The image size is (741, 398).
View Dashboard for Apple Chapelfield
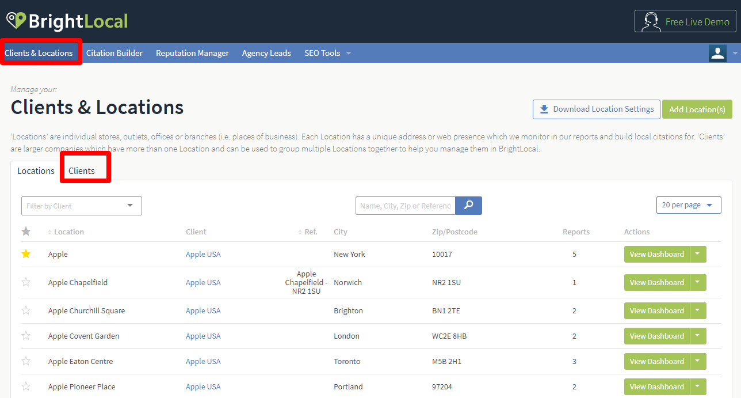(x=657, y=282)
